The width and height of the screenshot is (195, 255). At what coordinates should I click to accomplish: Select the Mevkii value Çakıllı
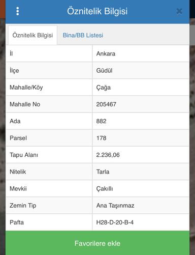[105, 188]
